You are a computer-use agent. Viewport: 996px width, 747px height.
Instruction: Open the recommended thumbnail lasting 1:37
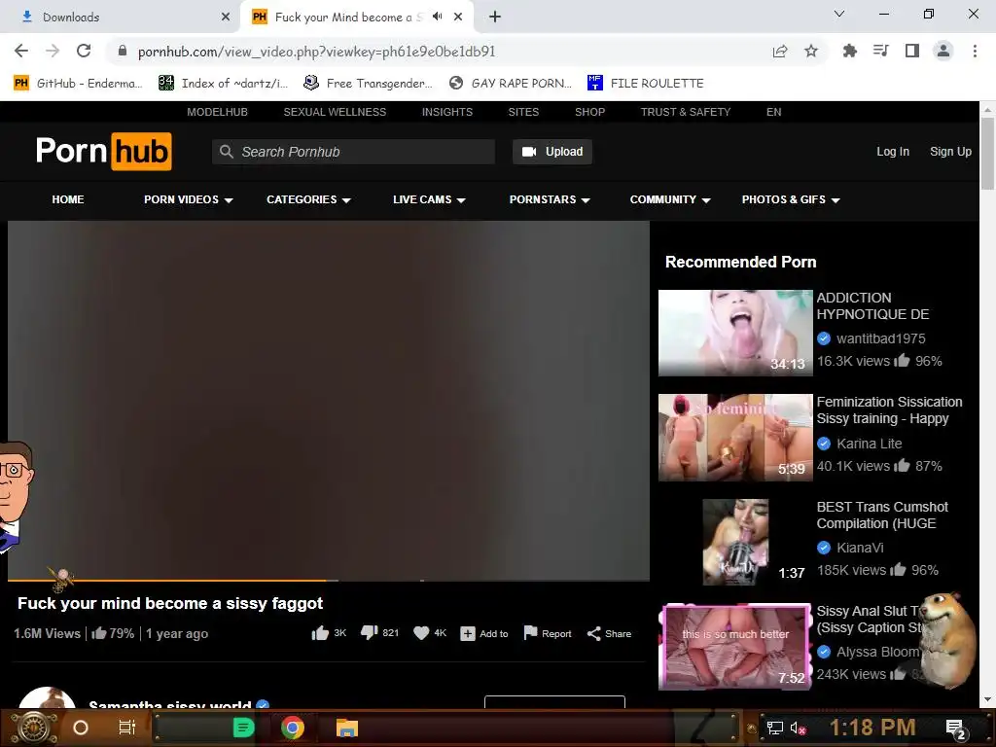tap(735, 542)
